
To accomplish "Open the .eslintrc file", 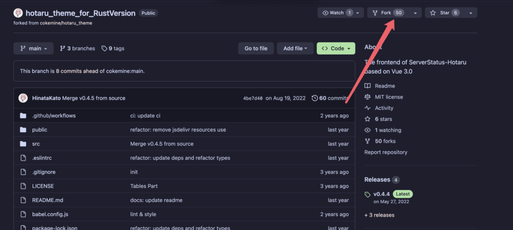I will [42, 158].
